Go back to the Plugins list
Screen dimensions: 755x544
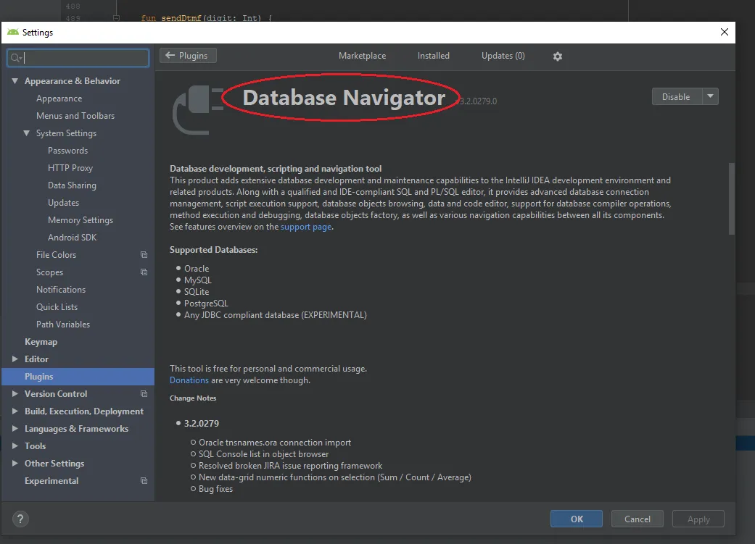pyautogui.click(x=188, y=55)
